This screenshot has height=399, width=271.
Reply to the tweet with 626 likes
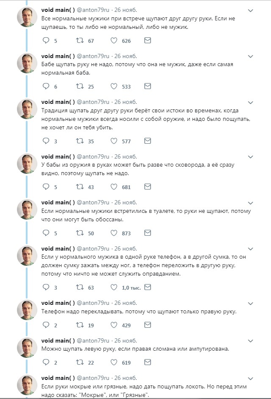47,41
